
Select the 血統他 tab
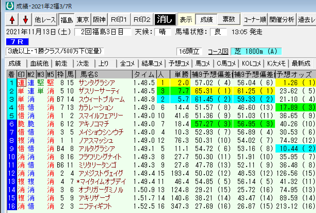[39, 63]
